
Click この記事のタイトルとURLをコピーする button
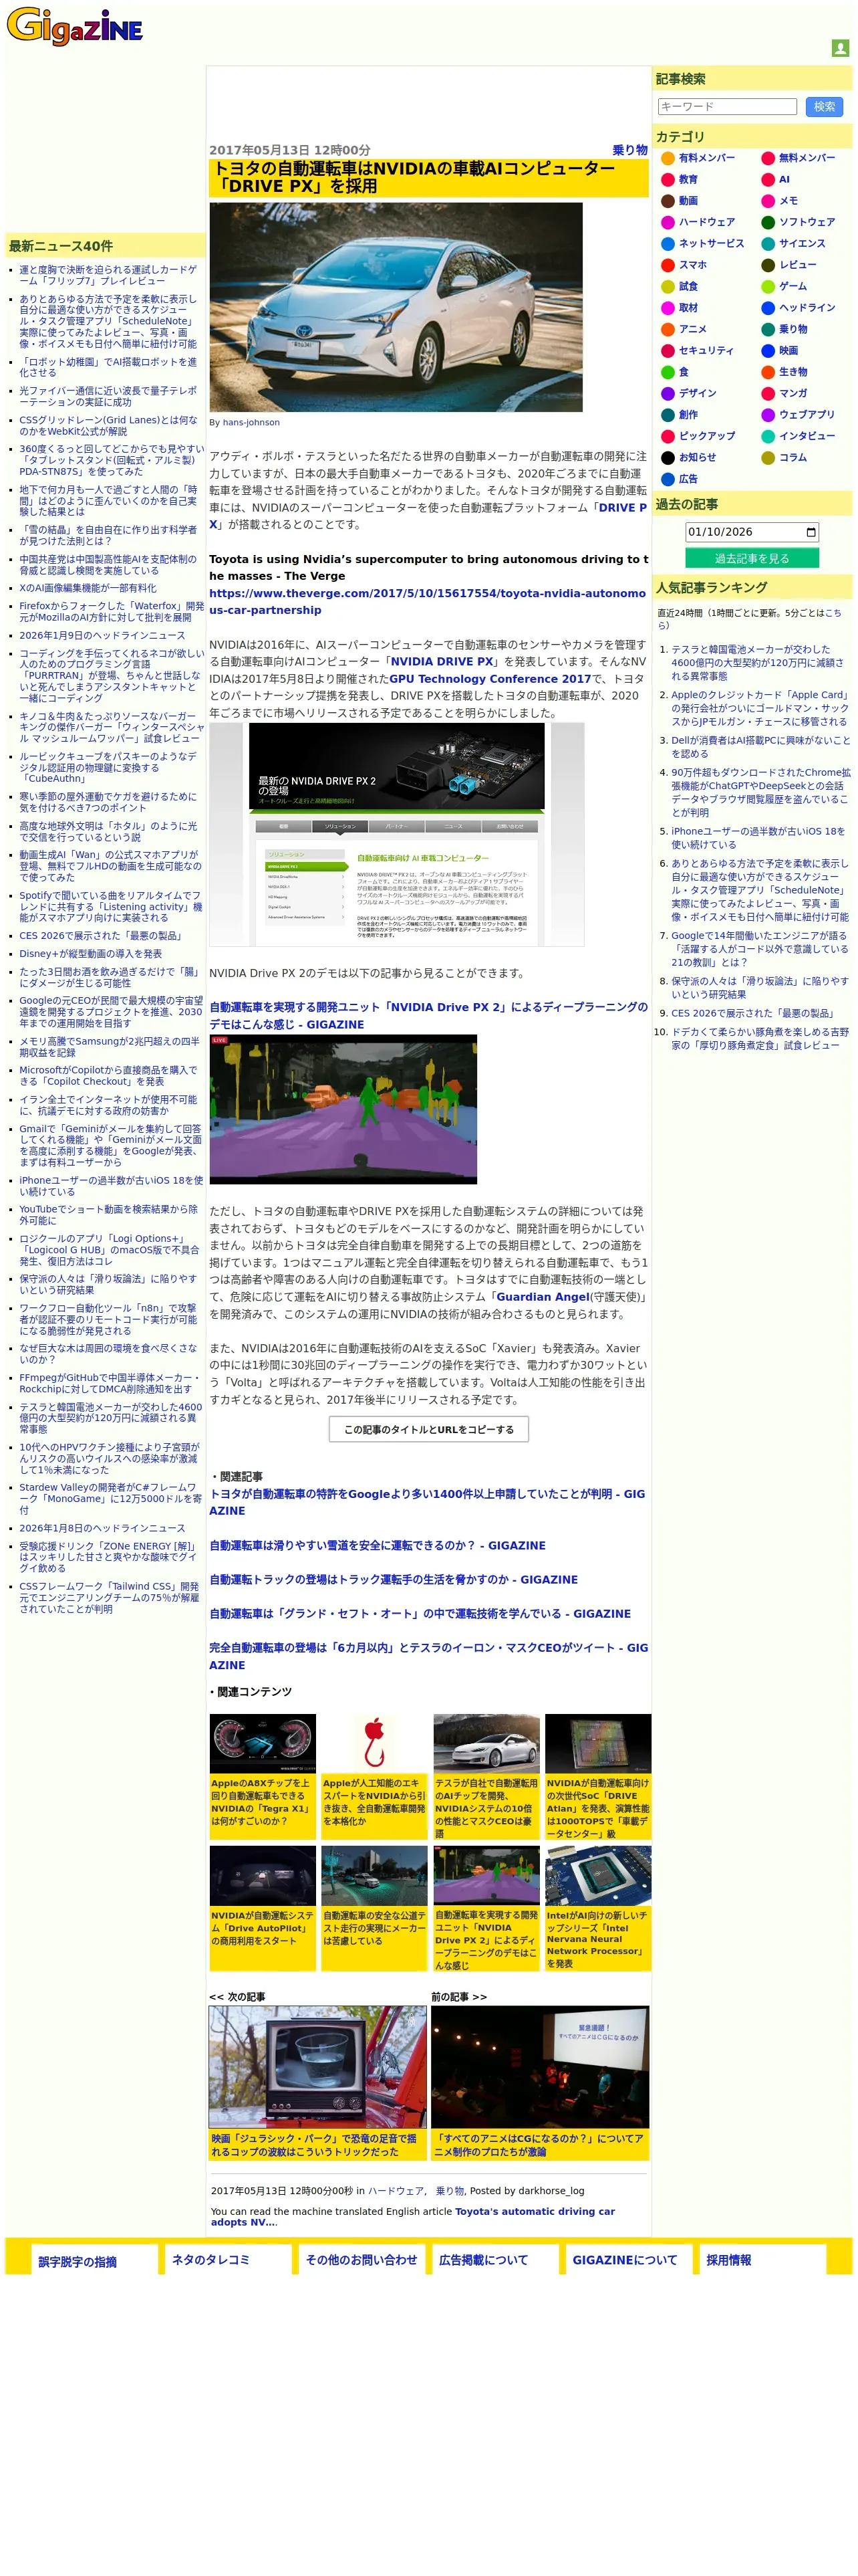point(428,1429)
